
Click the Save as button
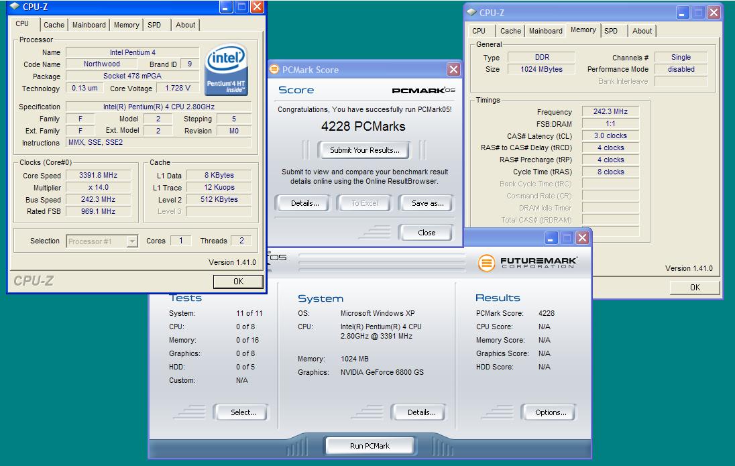(427, 203)
